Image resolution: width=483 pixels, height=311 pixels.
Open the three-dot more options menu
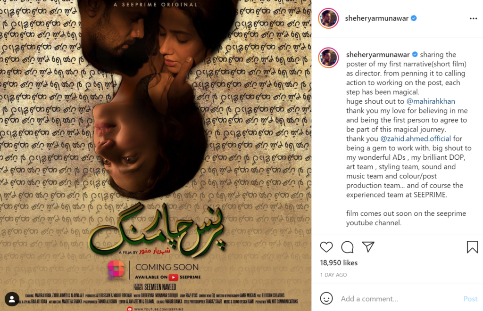pos(473,18)
